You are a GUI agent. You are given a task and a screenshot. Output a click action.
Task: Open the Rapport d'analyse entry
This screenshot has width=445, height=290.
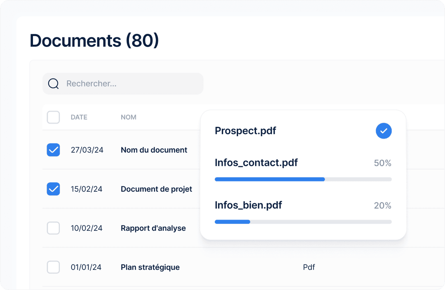coord(153,228)
